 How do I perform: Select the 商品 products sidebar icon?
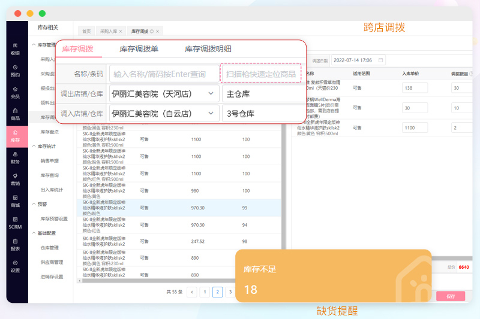(16, 114)
